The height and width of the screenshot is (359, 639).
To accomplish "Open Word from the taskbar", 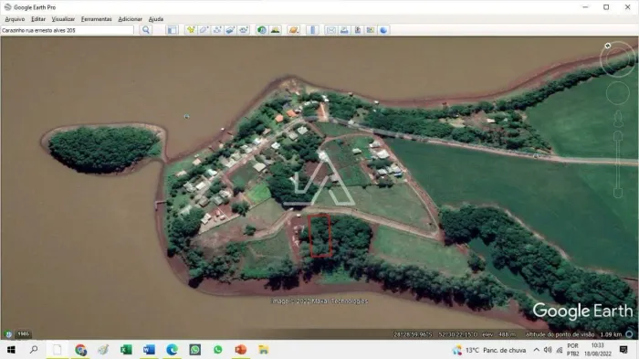I will pos(149,350).
